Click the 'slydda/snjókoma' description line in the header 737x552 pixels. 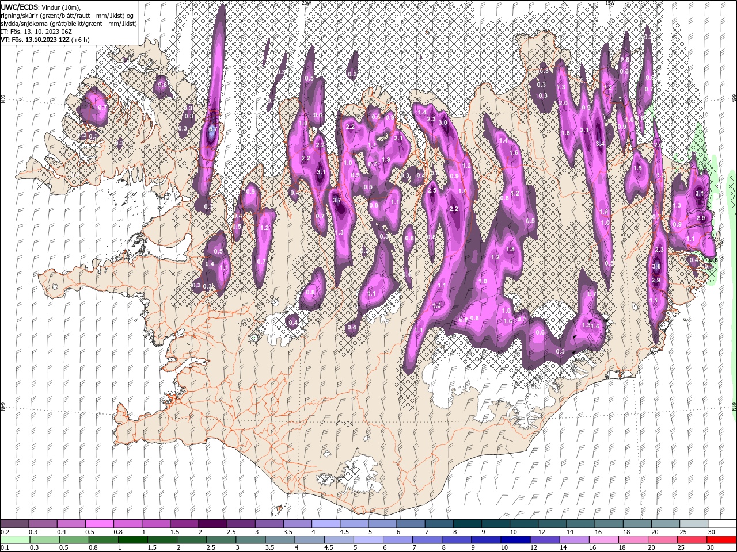(x=69, y=24)
